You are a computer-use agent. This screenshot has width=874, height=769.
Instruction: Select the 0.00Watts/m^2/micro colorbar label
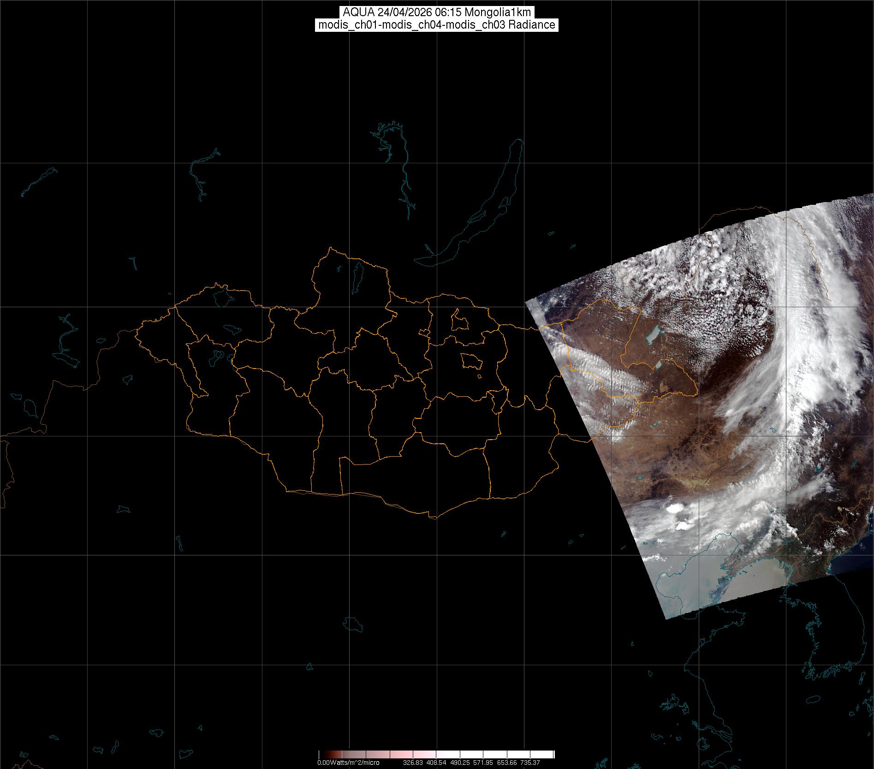(x=348, y=763)
